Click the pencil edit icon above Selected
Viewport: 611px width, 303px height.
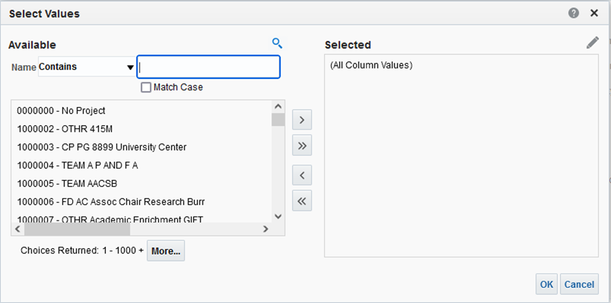point(592,43)
